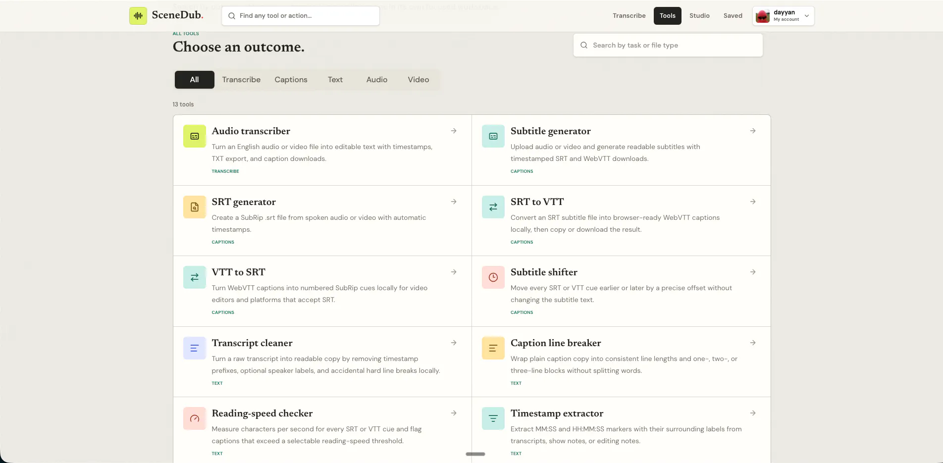Click the SceneDub waveform logo icon
This screenshot has width=943, height=463.
(x=138, y=16)
